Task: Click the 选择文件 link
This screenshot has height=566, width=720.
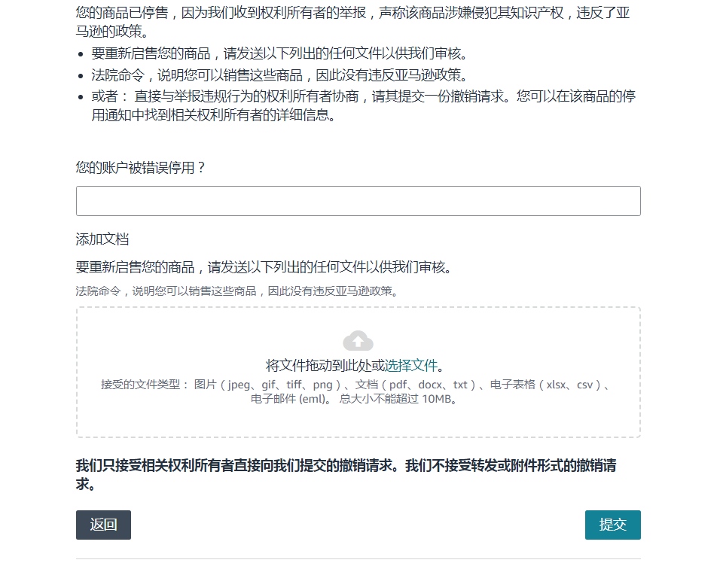Action: (x=410, y=365)
